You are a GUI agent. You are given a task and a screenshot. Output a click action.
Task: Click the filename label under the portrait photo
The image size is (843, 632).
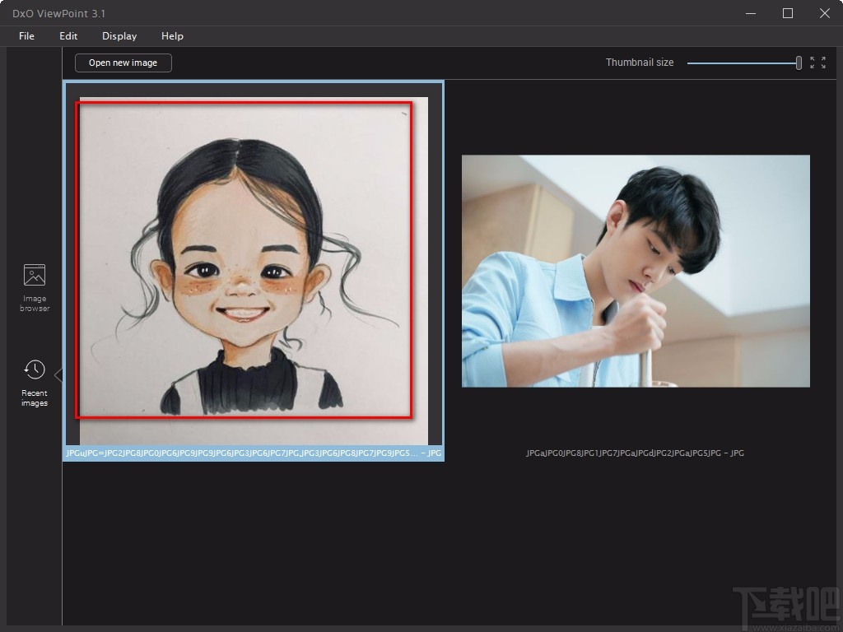tap(634, 453)
